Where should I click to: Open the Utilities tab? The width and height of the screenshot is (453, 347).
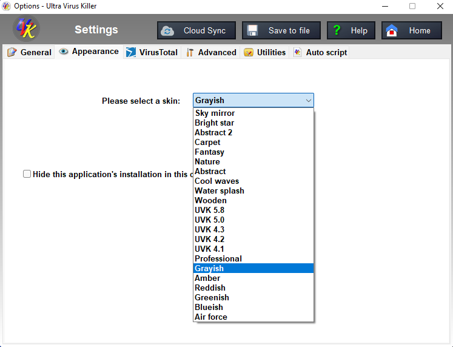[265, 52]
